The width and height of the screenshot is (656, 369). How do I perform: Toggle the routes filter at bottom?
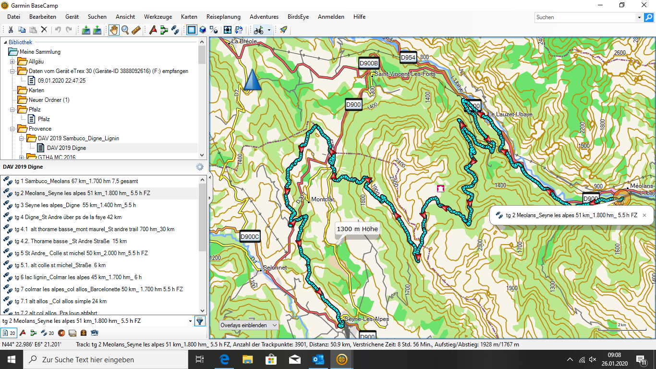pyautogui.click(x=33, y=332)
